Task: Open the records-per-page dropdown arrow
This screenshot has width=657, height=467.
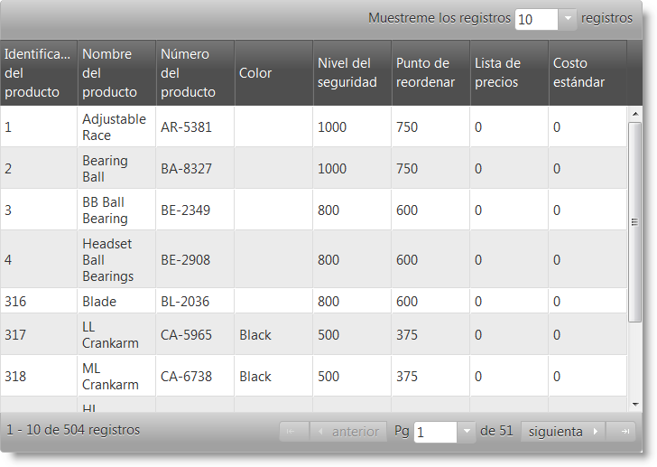Action: (567, 19)
